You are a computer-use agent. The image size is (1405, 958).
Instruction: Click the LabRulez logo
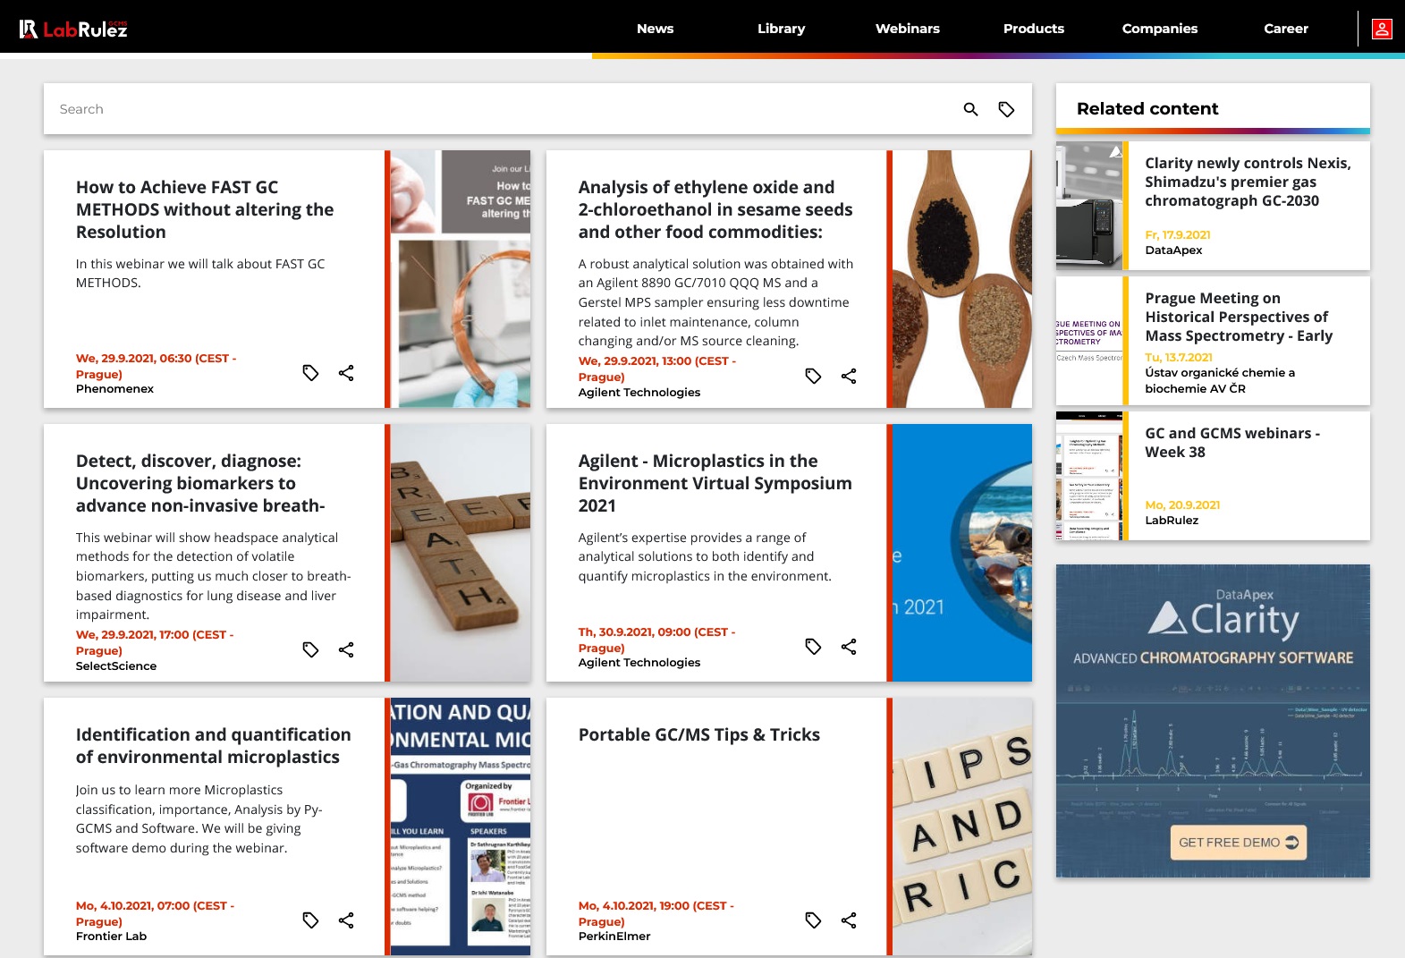click(x=73, y=29)
